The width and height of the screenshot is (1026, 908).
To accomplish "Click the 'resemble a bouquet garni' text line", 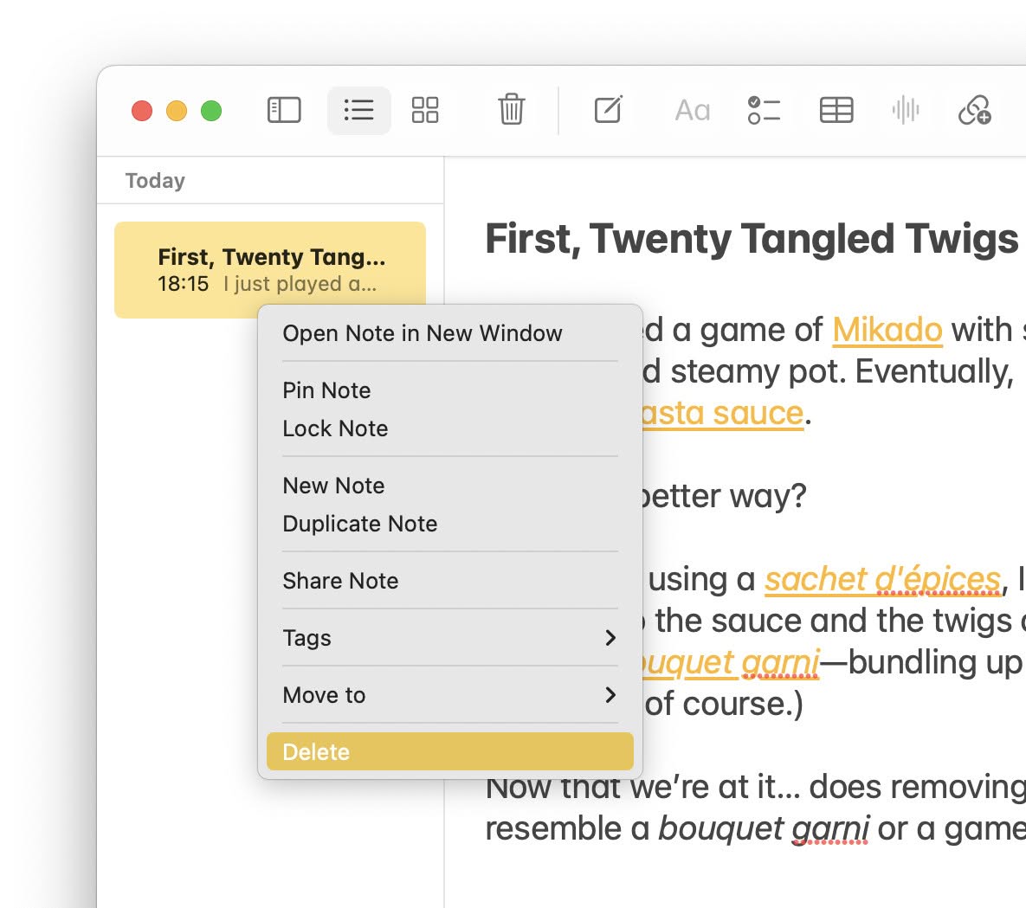I will [x=755, y=829].
